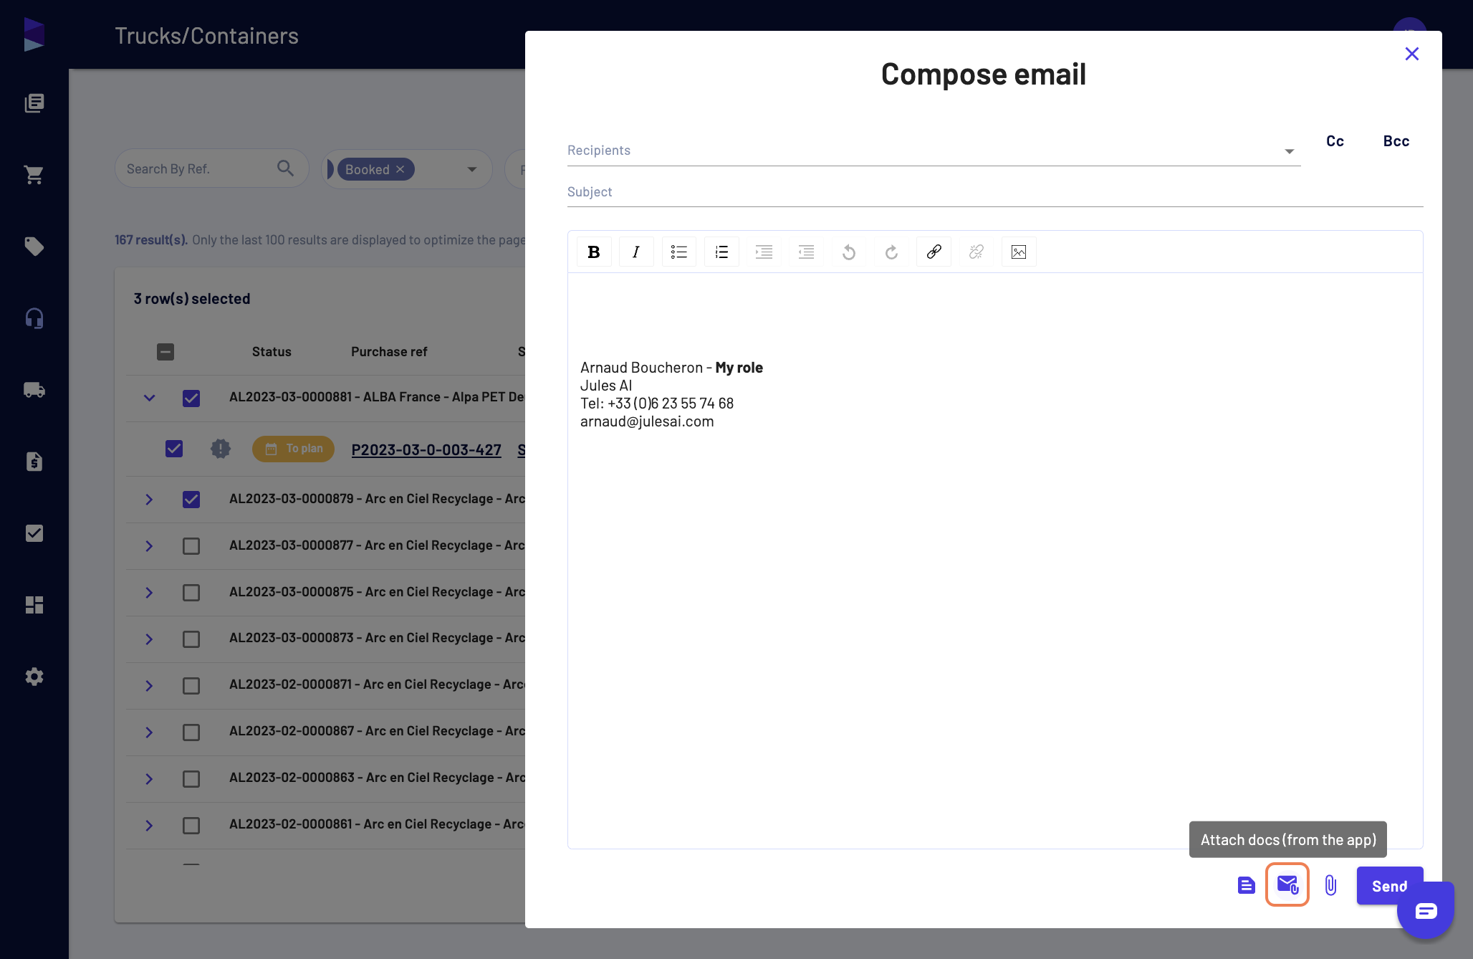1473x959 pixels.
Task: Toggle bold formatting in email editor
Action: coord(594,252)
